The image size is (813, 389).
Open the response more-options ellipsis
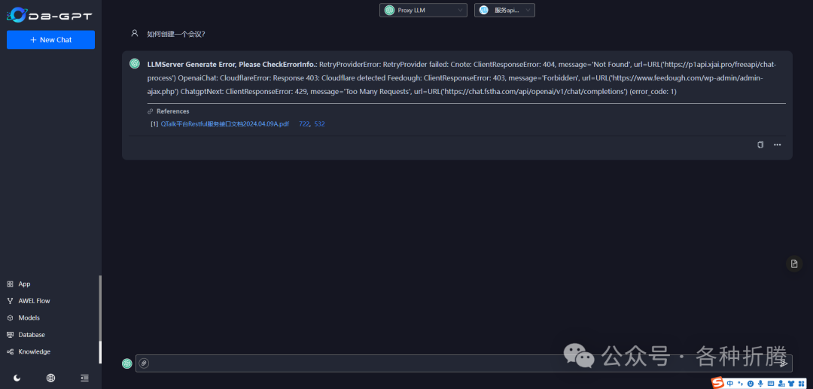coord(777,145)
